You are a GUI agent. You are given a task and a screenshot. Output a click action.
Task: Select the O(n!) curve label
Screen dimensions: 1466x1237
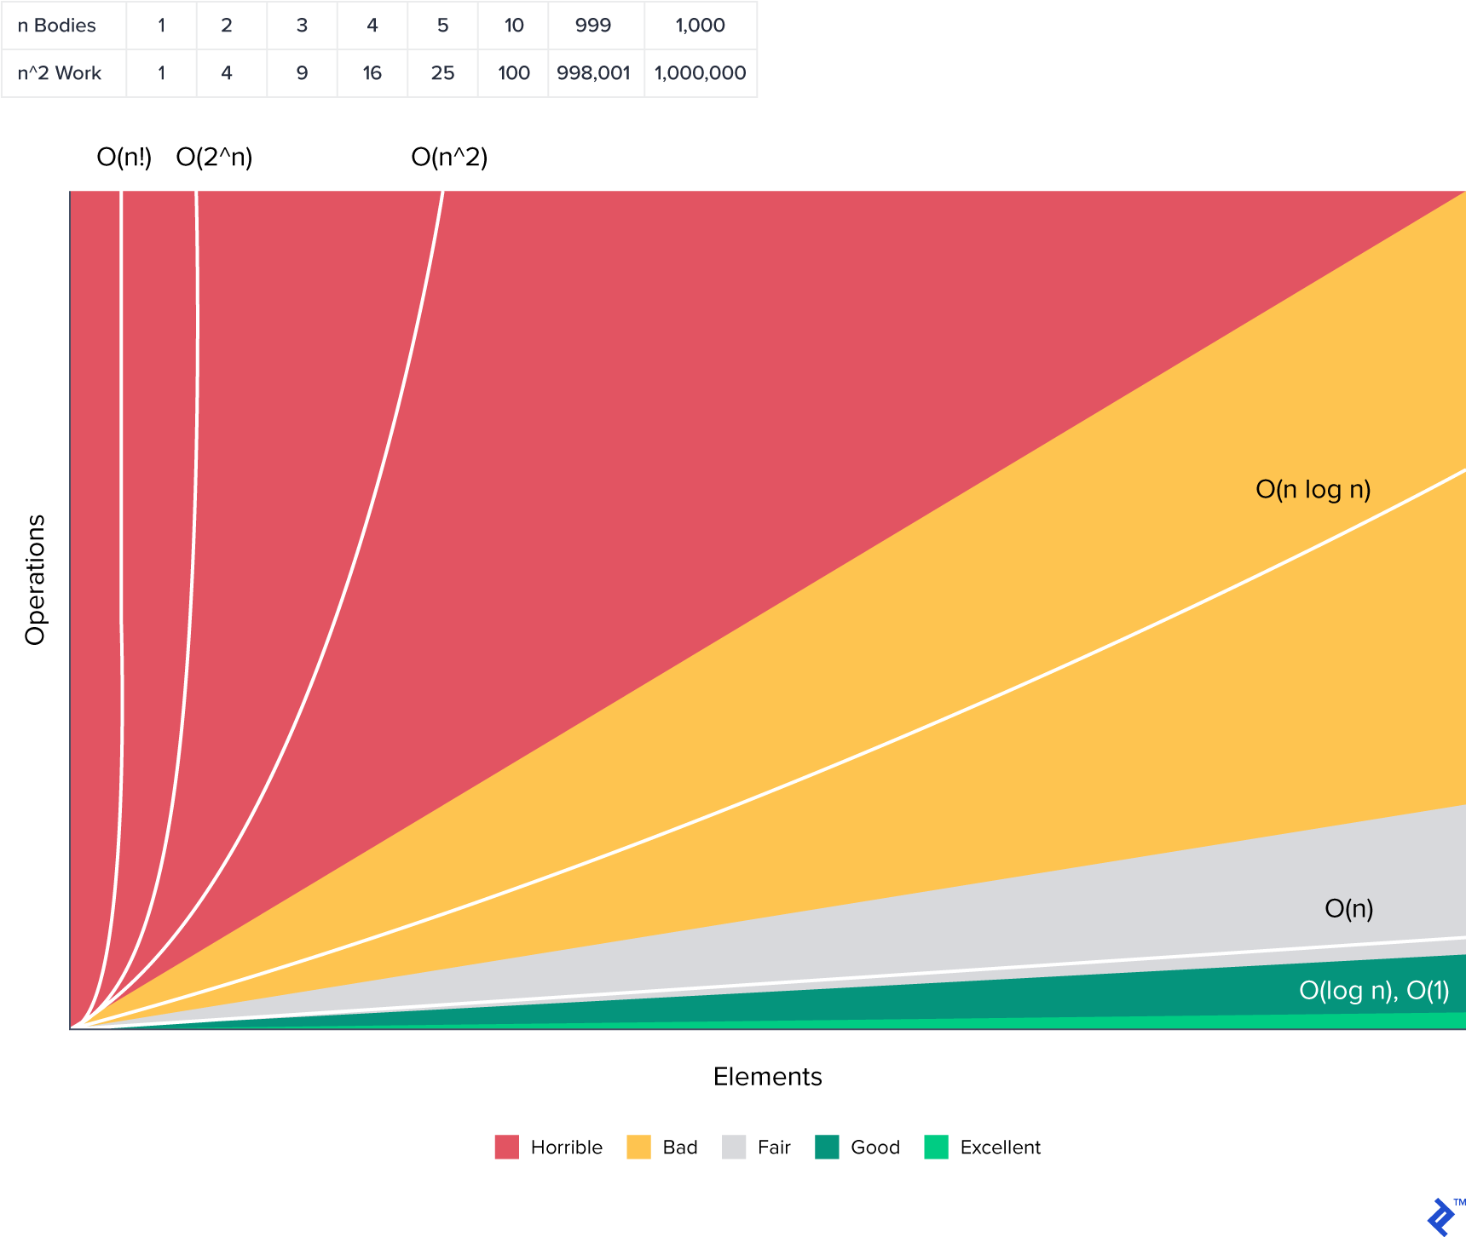[124, 158]
